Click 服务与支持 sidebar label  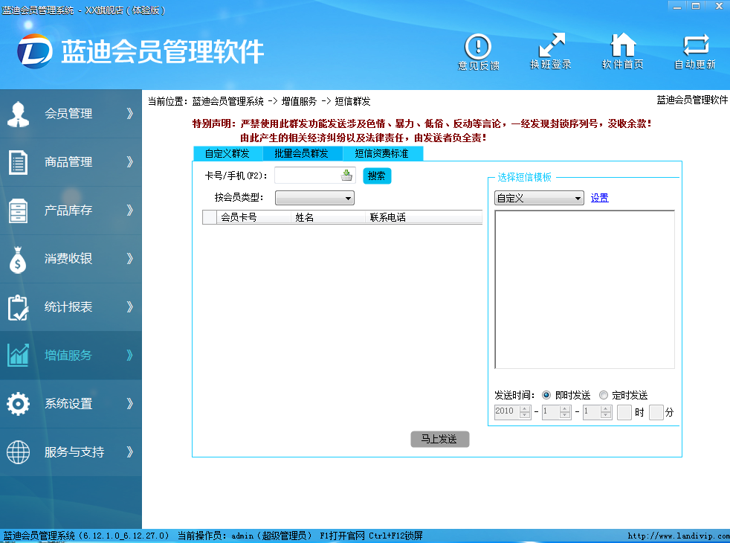[74, 452]
